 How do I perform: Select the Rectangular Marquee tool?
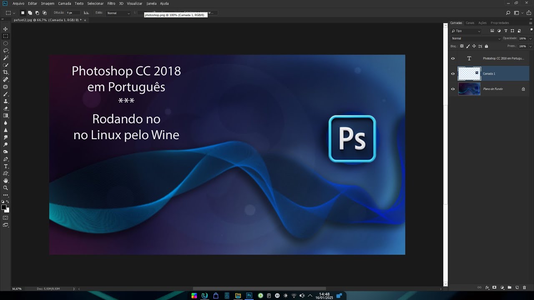pyautogui.click(x=5, y=36)
